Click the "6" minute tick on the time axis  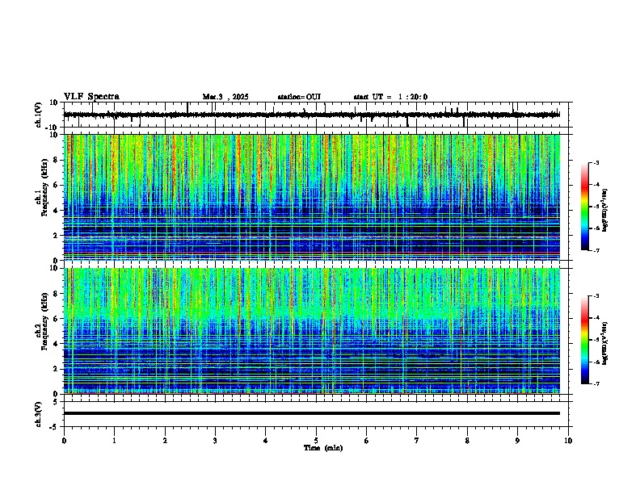point(367,441)
